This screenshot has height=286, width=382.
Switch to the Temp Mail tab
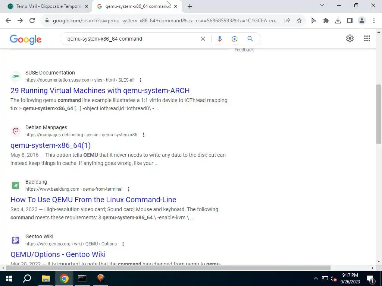pyautogui.click(x=48, y=6)
